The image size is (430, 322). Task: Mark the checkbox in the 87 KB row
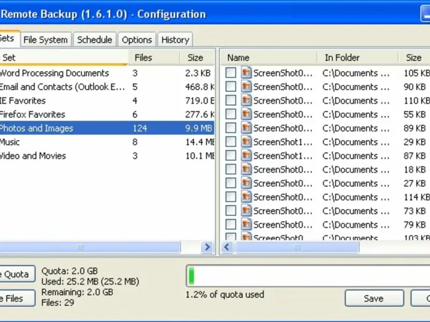coord(231,155)
